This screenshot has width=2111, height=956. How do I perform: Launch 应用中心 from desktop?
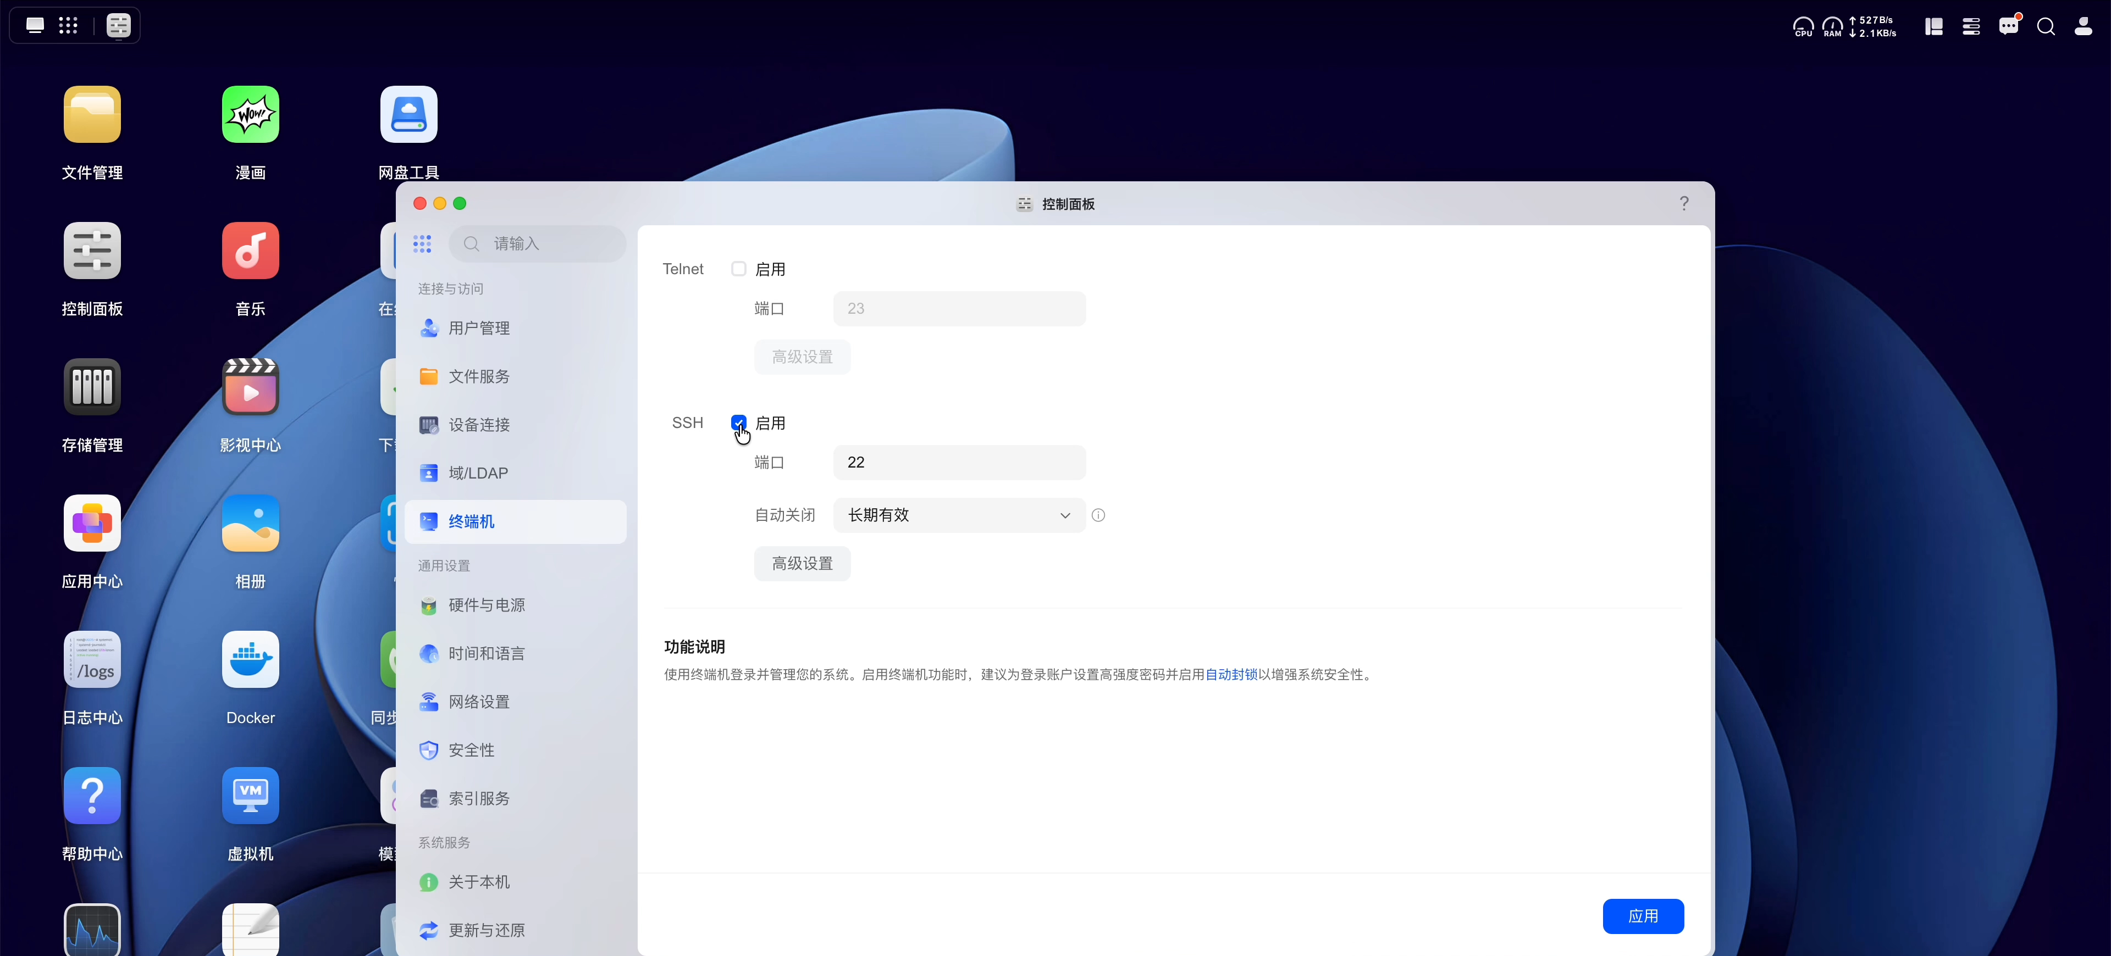coord(92,524)
